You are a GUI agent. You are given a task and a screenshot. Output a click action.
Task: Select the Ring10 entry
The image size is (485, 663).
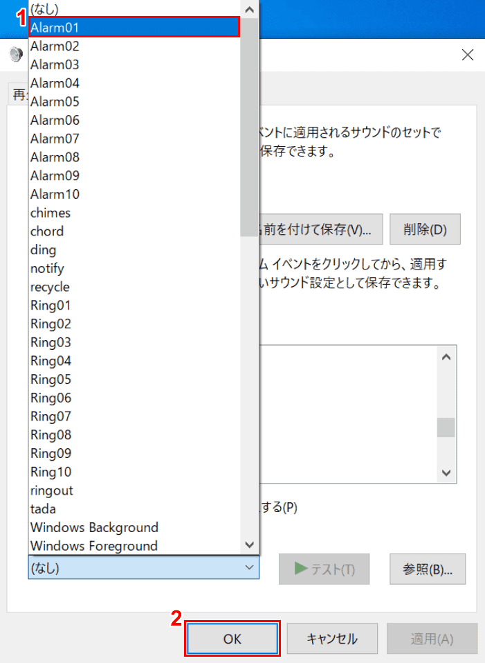[135, 472]
